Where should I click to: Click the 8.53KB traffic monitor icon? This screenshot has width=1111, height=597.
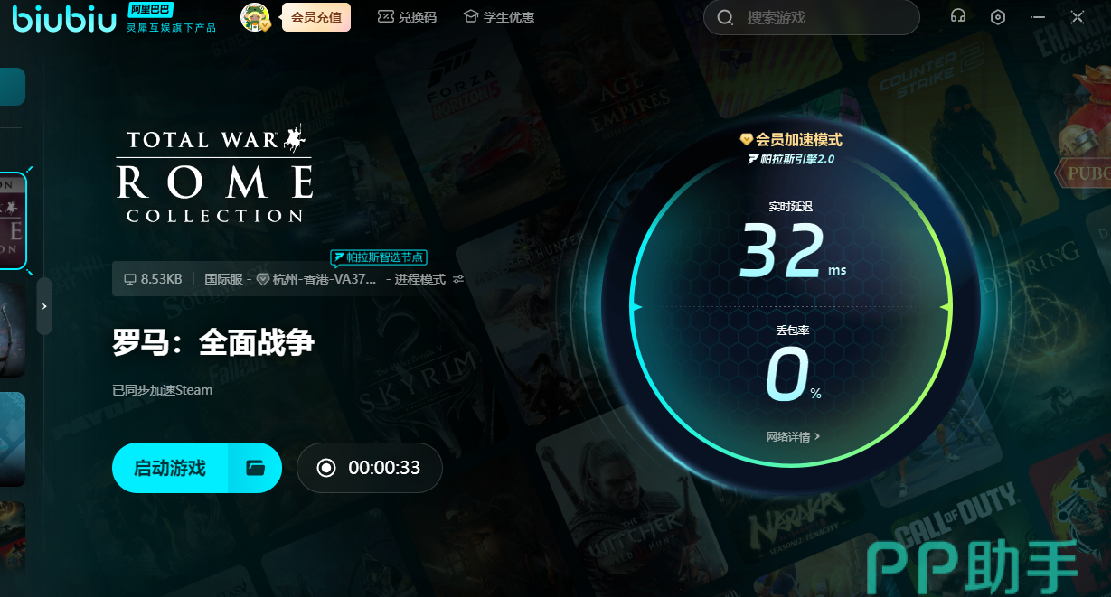pos(130,279)
